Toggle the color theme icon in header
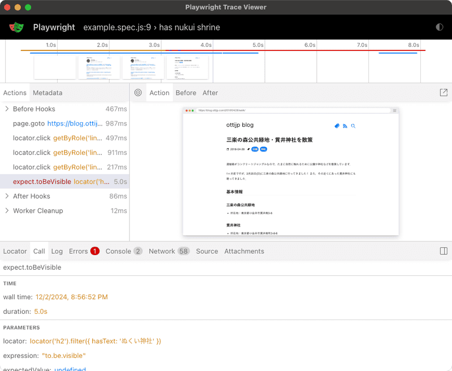 (440, 27)
